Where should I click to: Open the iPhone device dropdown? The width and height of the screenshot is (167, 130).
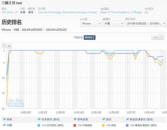[x=91, y=23]
